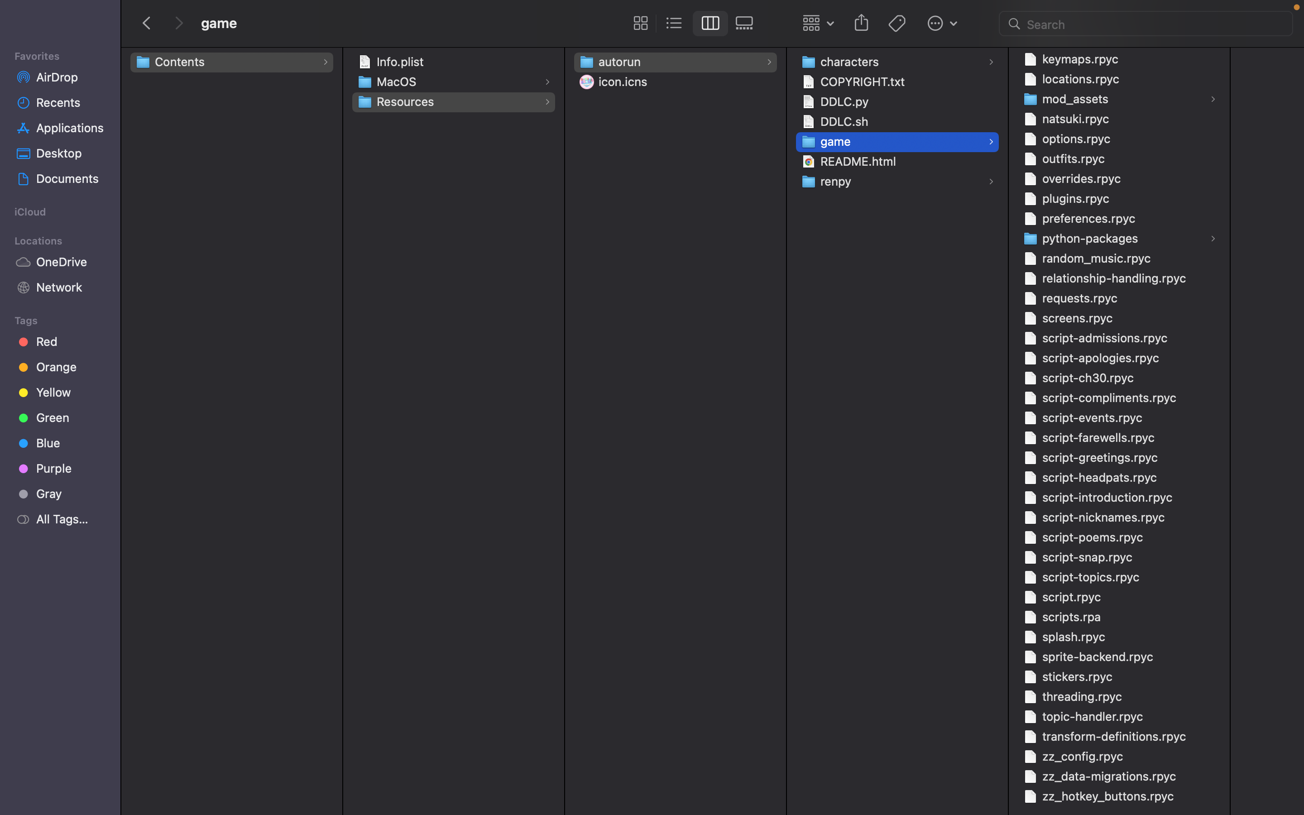
Task: Select the Contents folder
Action: point(231,62)
